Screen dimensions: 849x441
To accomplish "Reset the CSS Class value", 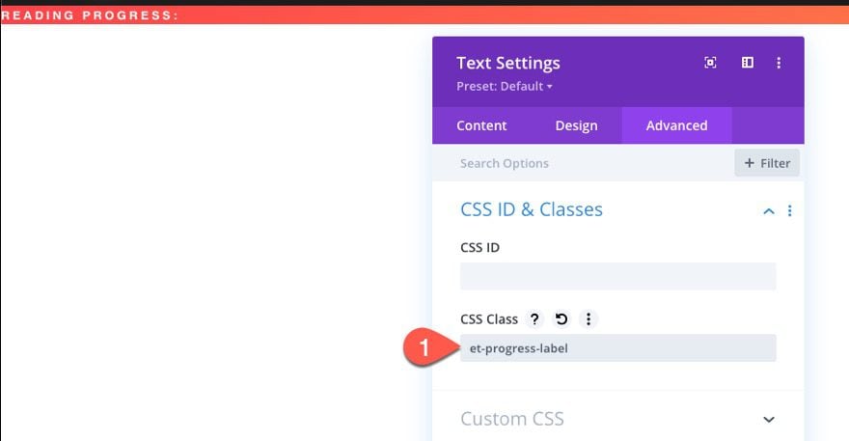I will [x=561, y=318].
